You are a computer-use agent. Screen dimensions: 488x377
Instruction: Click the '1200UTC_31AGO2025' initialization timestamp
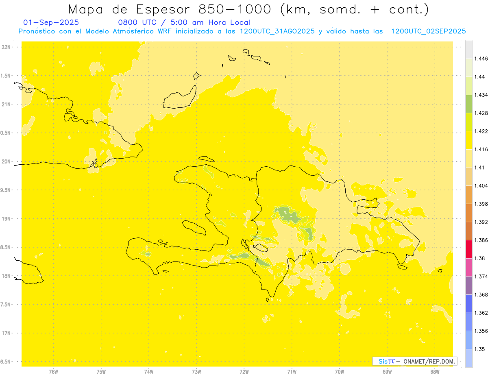point(277,31)
